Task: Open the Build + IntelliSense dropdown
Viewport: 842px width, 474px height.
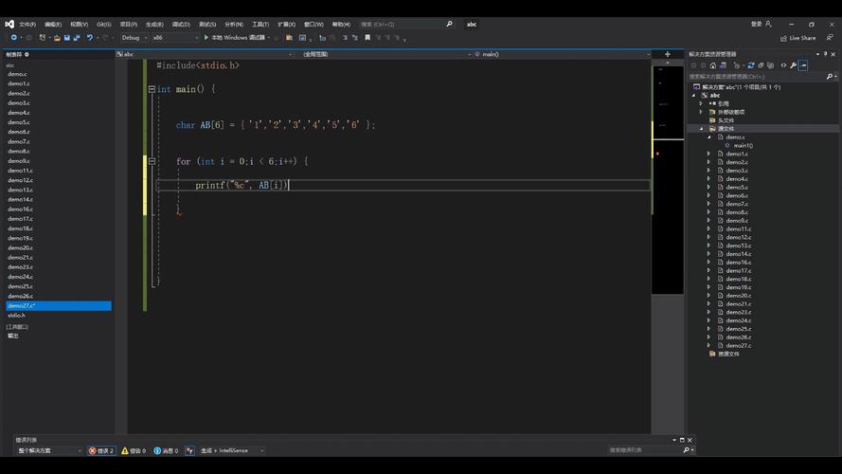Action: tap(232, 451)
